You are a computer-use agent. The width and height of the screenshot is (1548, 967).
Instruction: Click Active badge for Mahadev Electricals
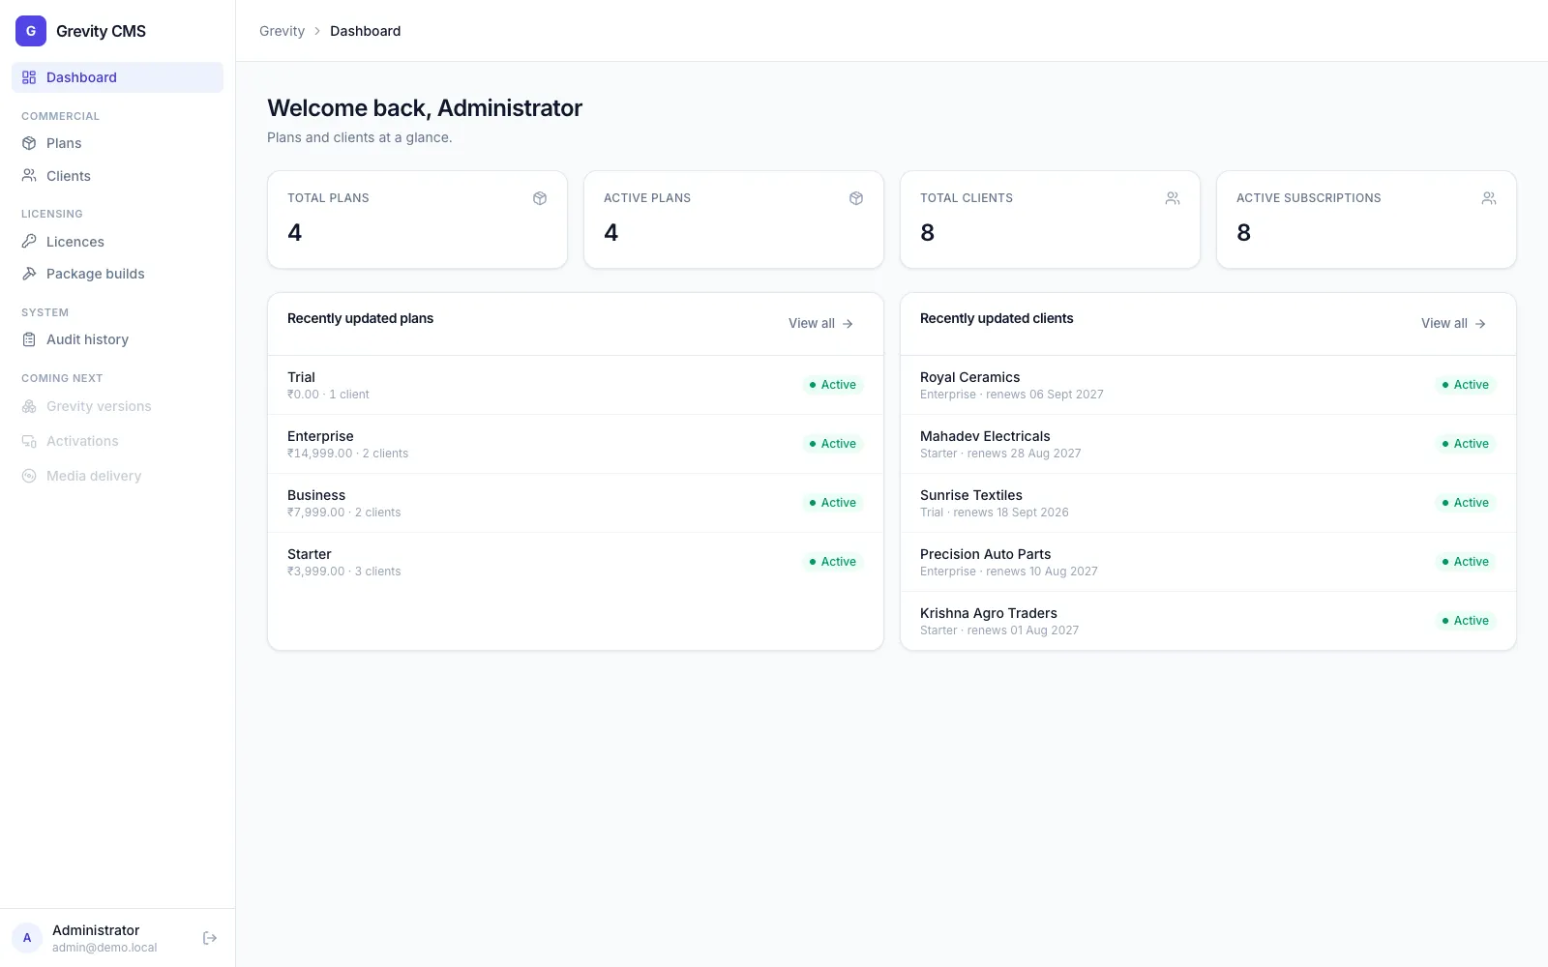point(1465,444)
